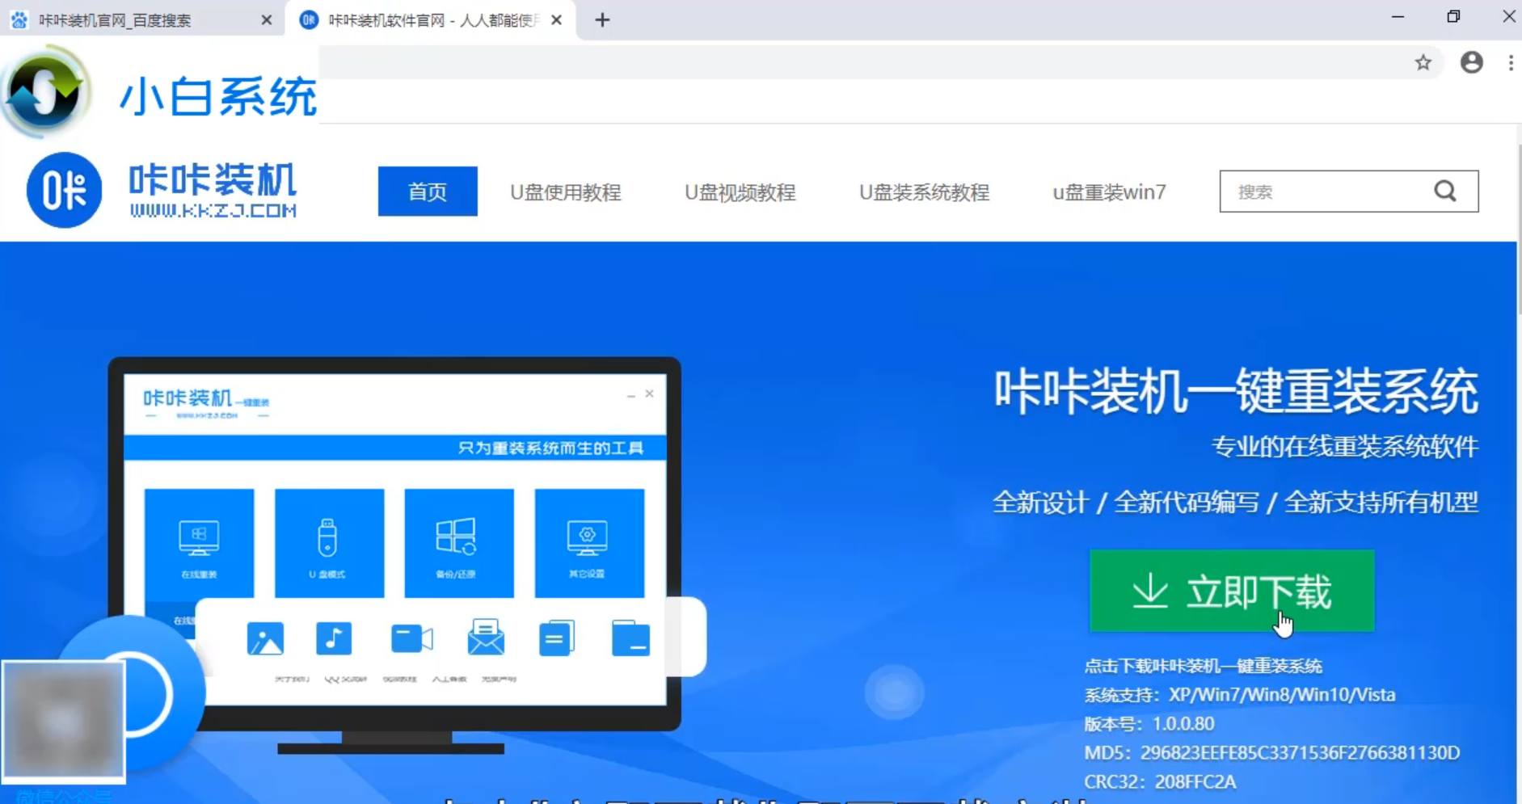Click the 版本号 1.0.0.80 line

tap(1149, 724)
